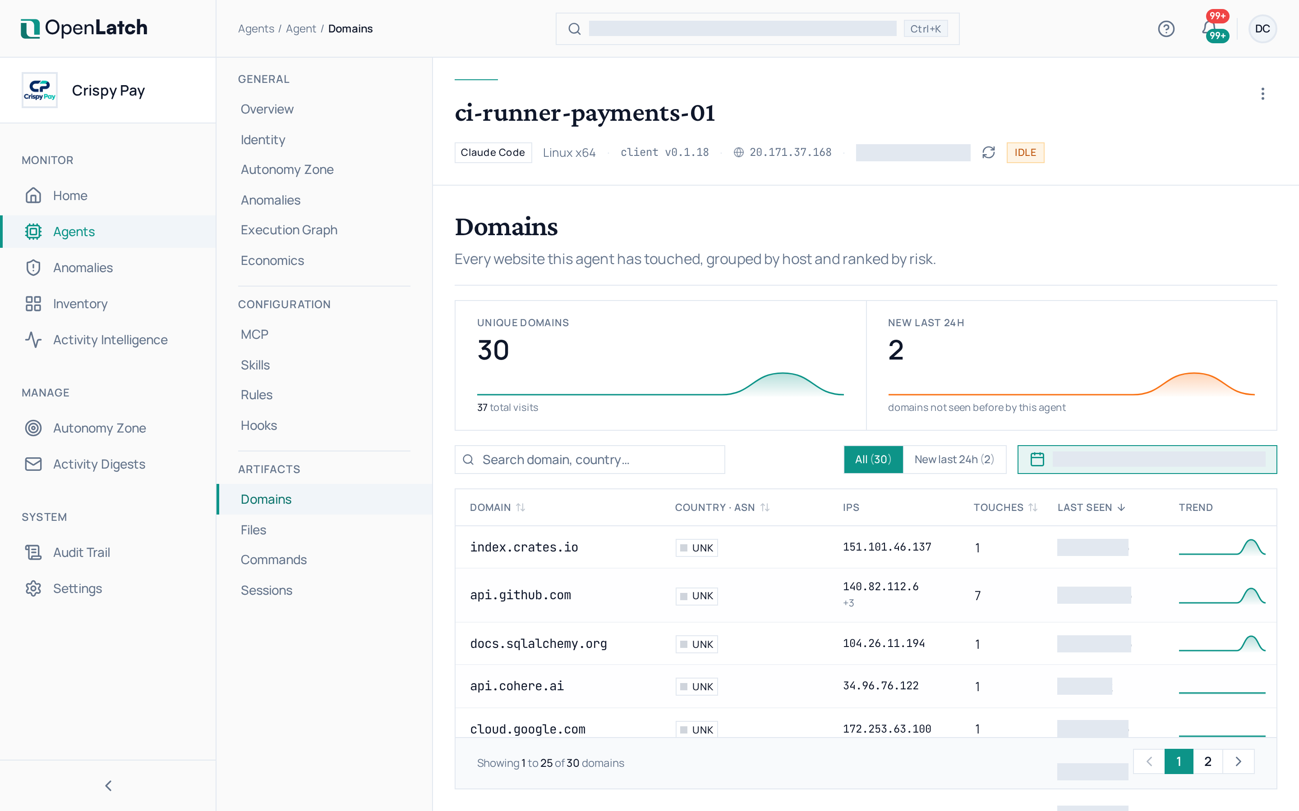
Task: Go to previous page of domains
Action: (1149, 761)
